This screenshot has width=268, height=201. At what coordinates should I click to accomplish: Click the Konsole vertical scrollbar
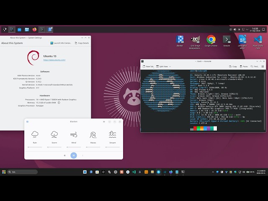(x=265, y=101)
